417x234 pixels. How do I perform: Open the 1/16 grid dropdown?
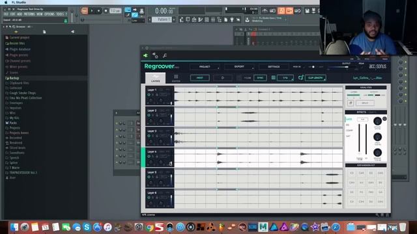(x=285, y=78)
